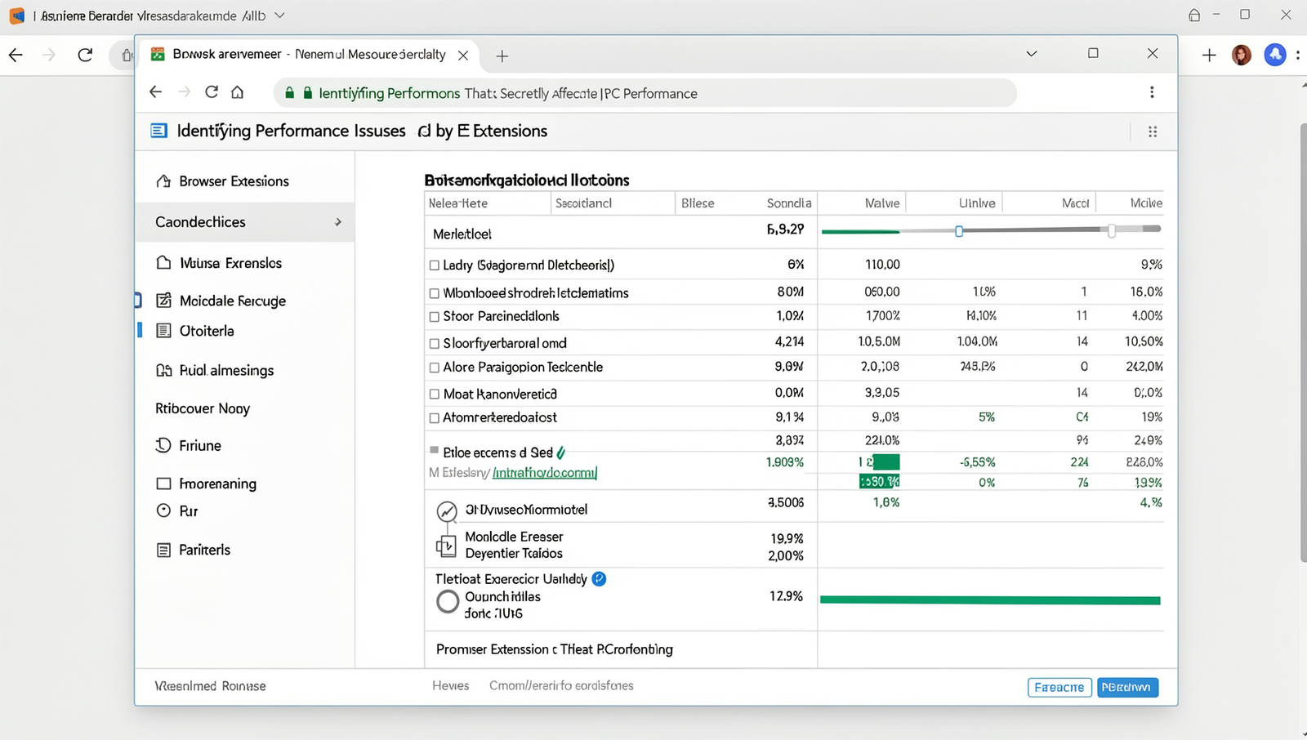The width and height of the screenshot is (1307, 740).
Task: Click the Ruid almesings icon
Action: [163, 370]
